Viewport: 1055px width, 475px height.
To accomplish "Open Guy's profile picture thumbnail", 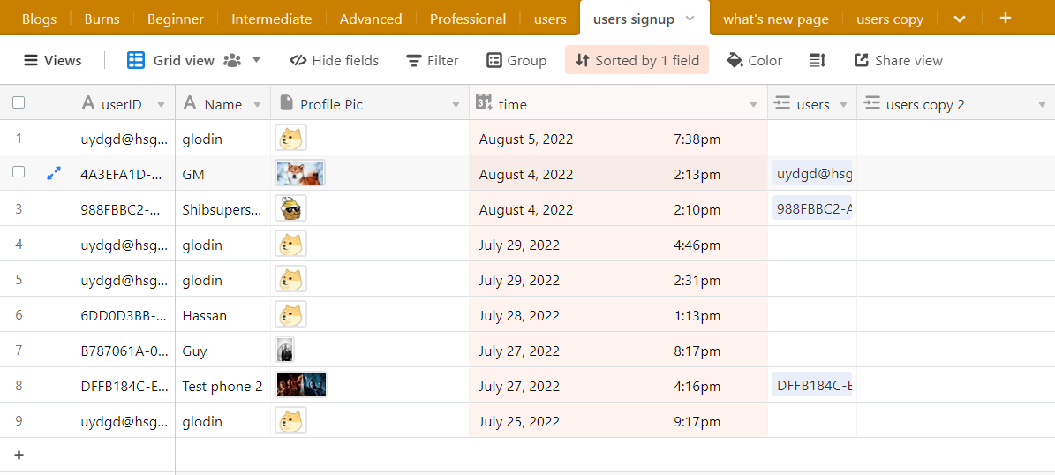I will (x=284, y=351).
